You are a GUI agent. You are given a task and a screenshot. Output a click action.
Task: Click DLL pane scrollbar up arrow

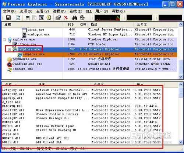(181, 84)
